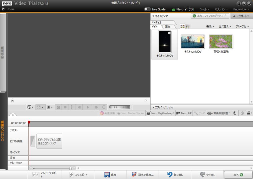The image size is (253, 179).
Task: Click the timeline scroll left arrow
Action: tap(78, 168)
